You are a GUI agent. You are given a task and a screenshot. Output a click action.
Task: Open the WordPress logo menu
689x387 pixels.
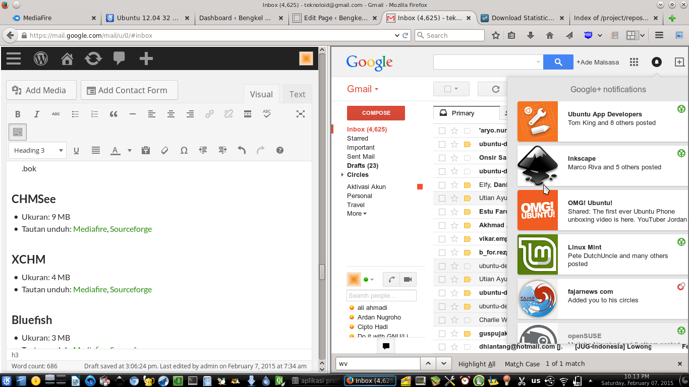point(41,58)
